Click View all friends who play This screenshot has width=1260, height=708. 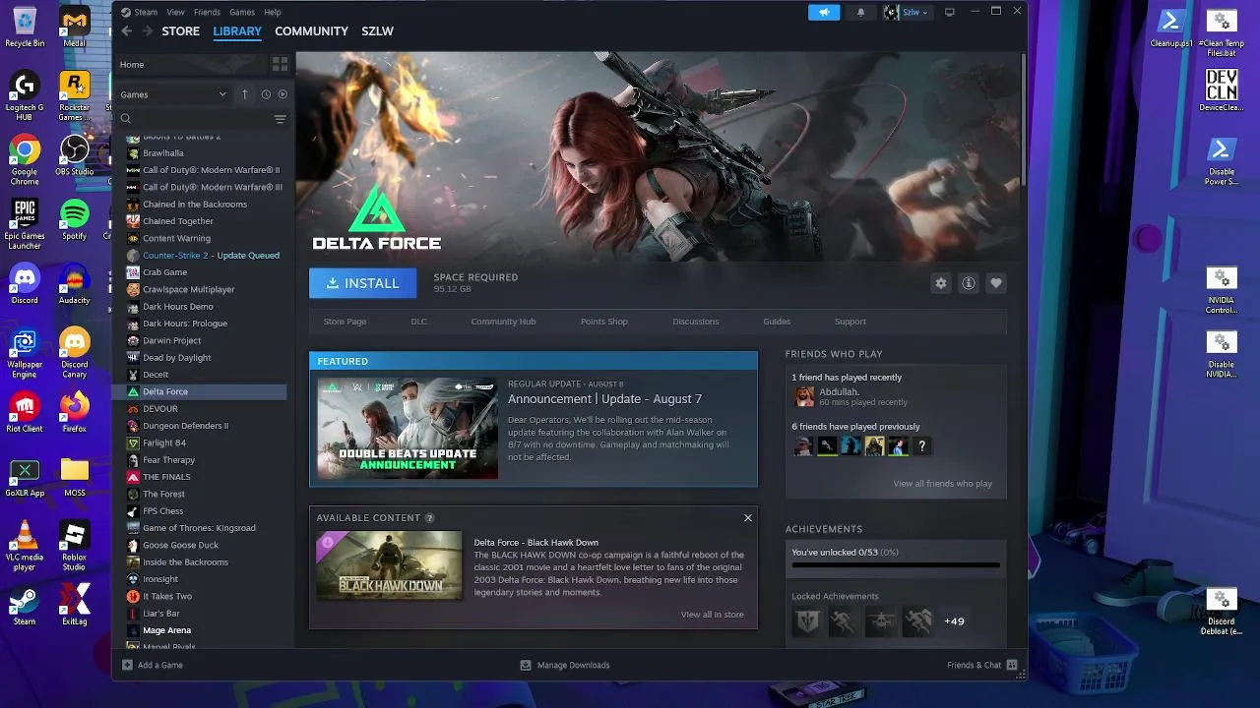[x=942, y=484]
